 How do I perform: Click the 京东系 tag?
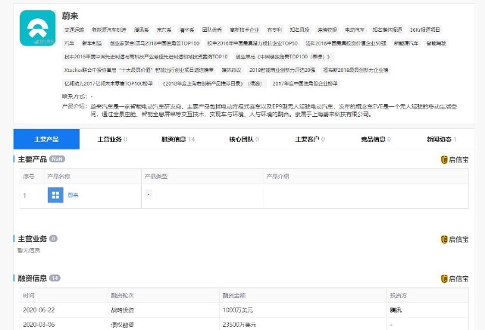[x=164, y=30]
